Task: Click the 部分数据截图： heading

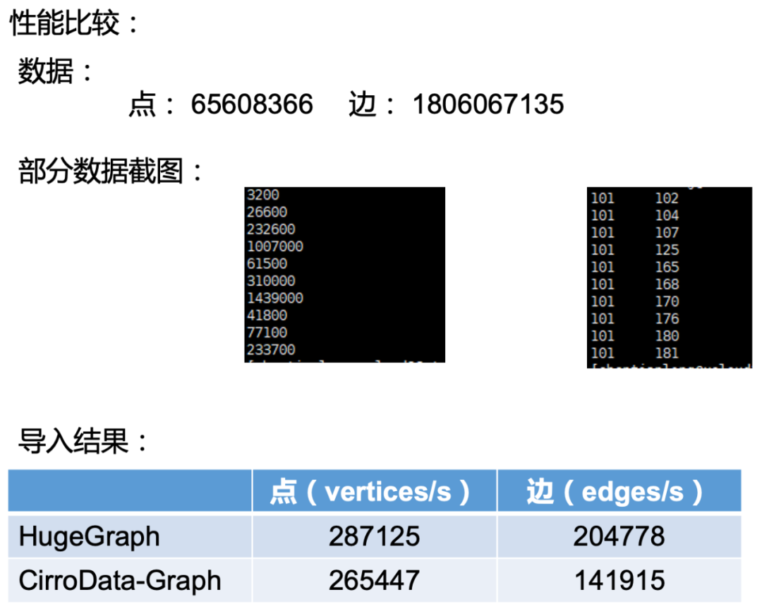Action: (x=110, y=171)
